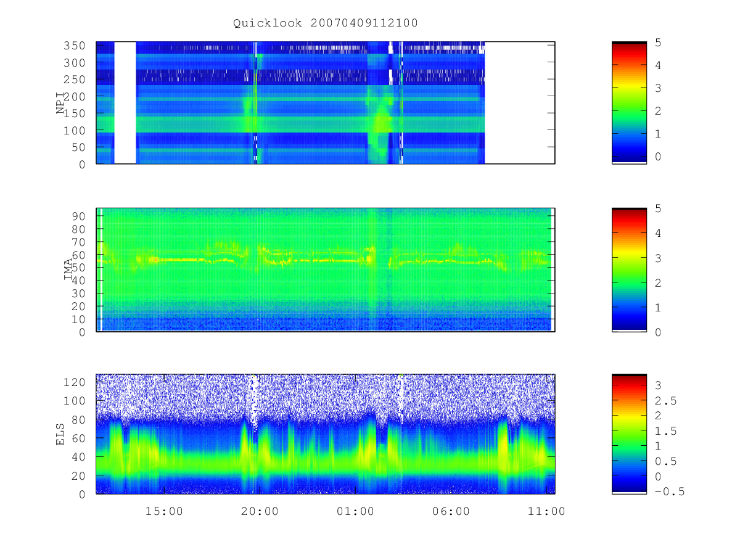This screenshot has height=555, width=740.
Task: Click the NPI spectrogram plot
Action: pyautogui.click(x=326, y=103)
